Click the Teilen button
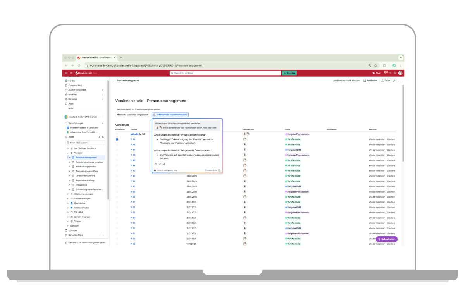This screenshot has width=465, height=306. [386, 81]
